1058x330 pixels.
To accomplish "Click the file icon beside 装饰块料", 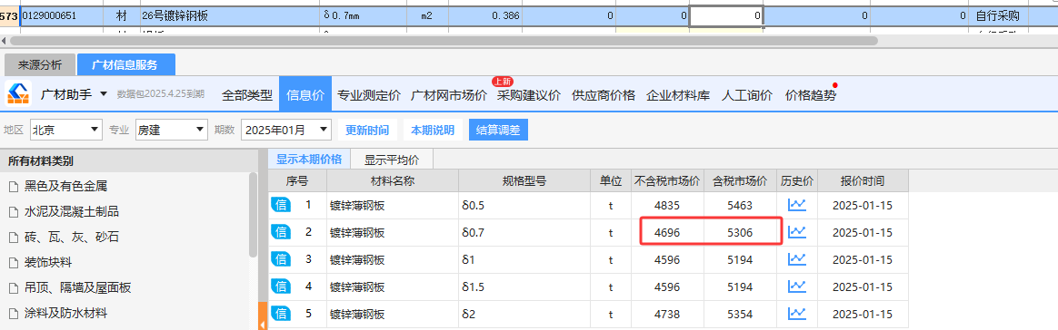I will pyautogui.click(x=14, y=263).
